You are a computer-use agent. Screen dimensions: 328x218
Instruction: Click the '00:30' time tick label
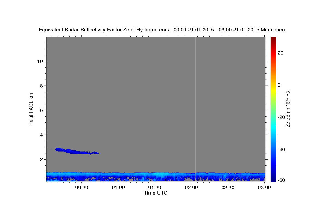(x=81, y=187)
